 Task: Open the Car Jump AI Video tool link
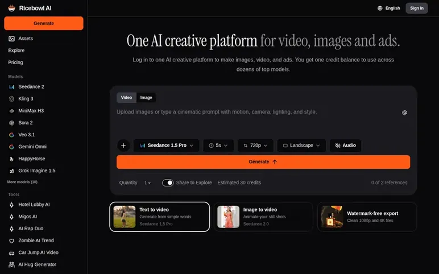(x=38, y=252)
